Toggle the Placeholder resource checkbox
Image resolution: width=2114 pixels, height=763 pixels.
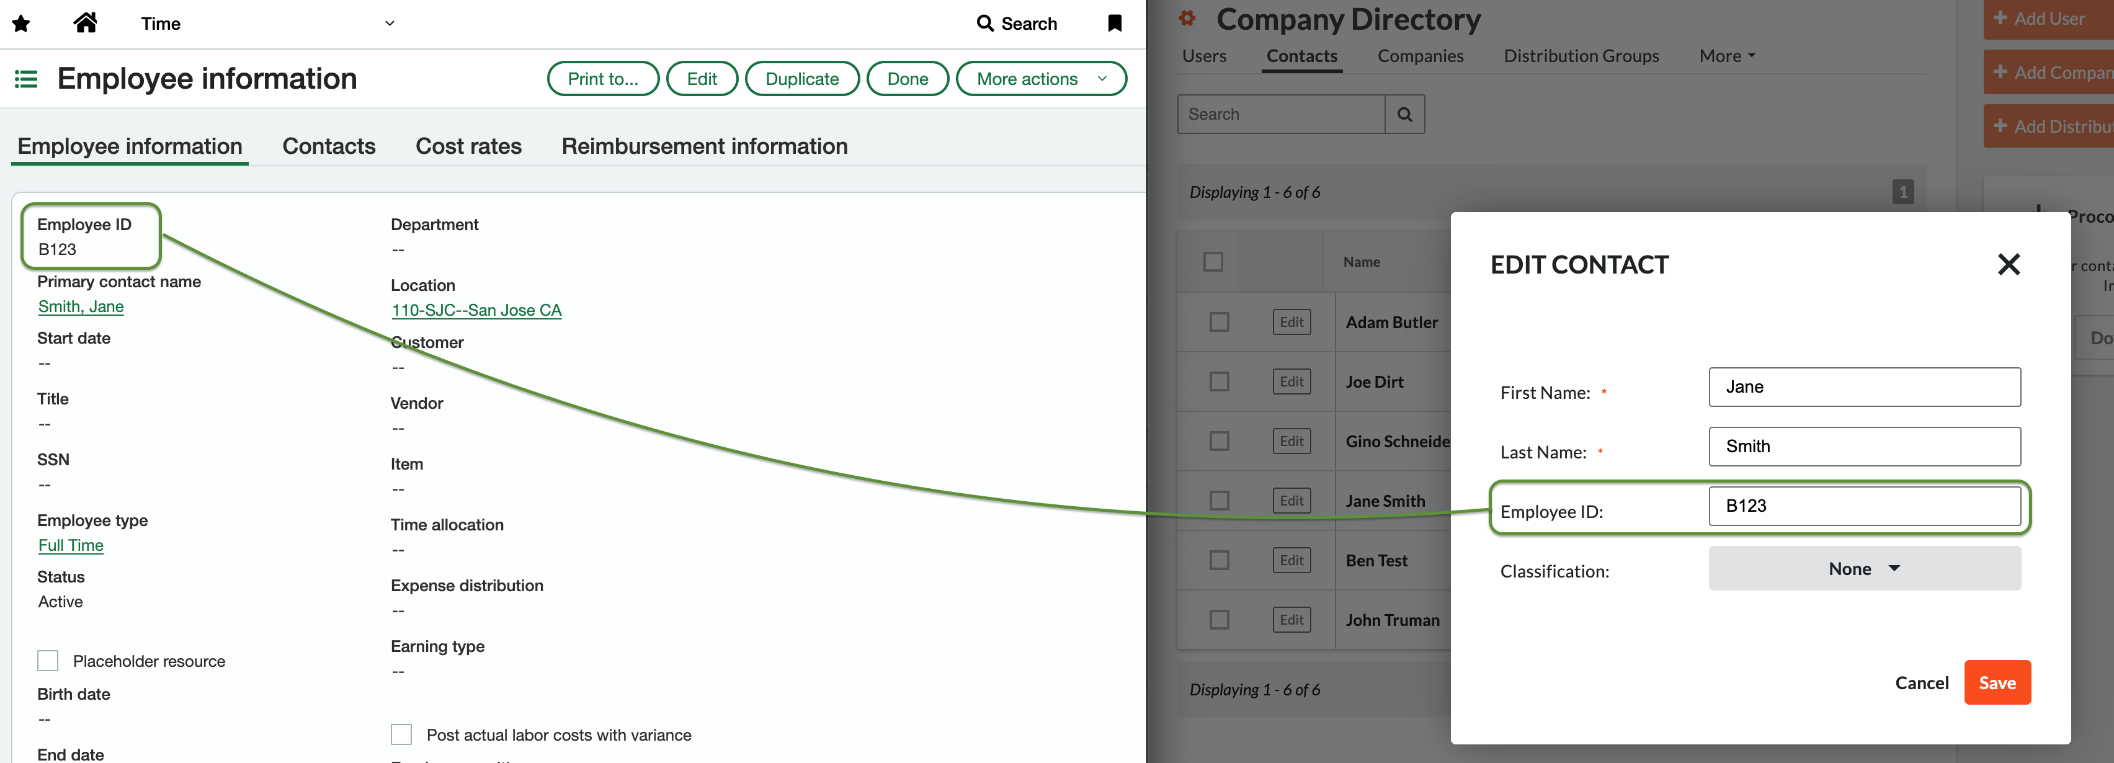tap(48, 661)
